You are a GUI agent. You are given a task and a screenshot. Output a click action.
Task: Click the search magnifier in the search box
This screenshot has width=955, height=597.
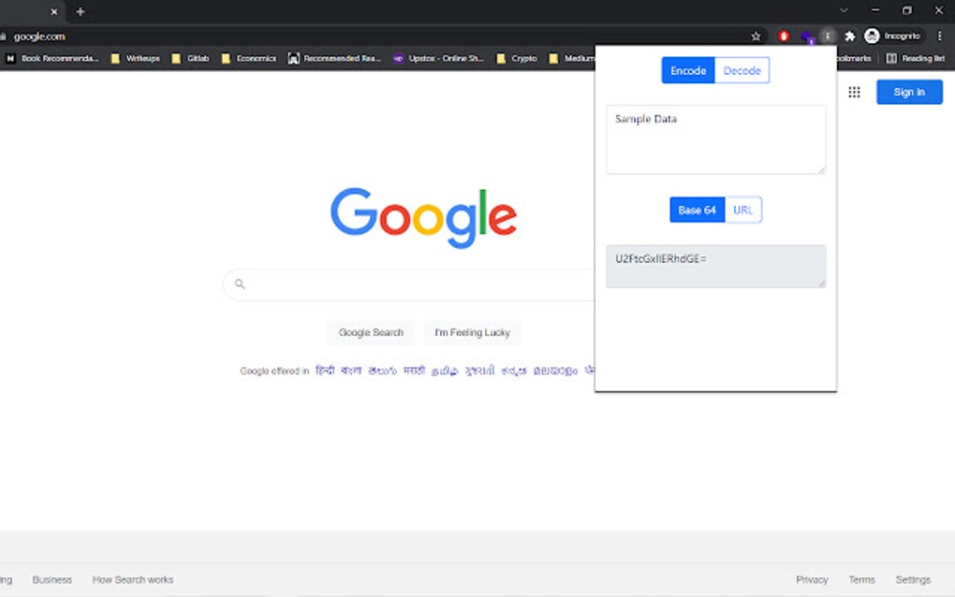coord(239,284)
